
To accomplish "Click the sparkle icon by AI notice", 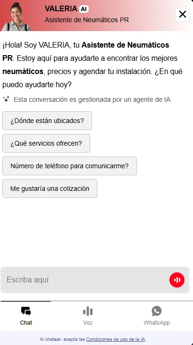I will (x=6, y=99).
